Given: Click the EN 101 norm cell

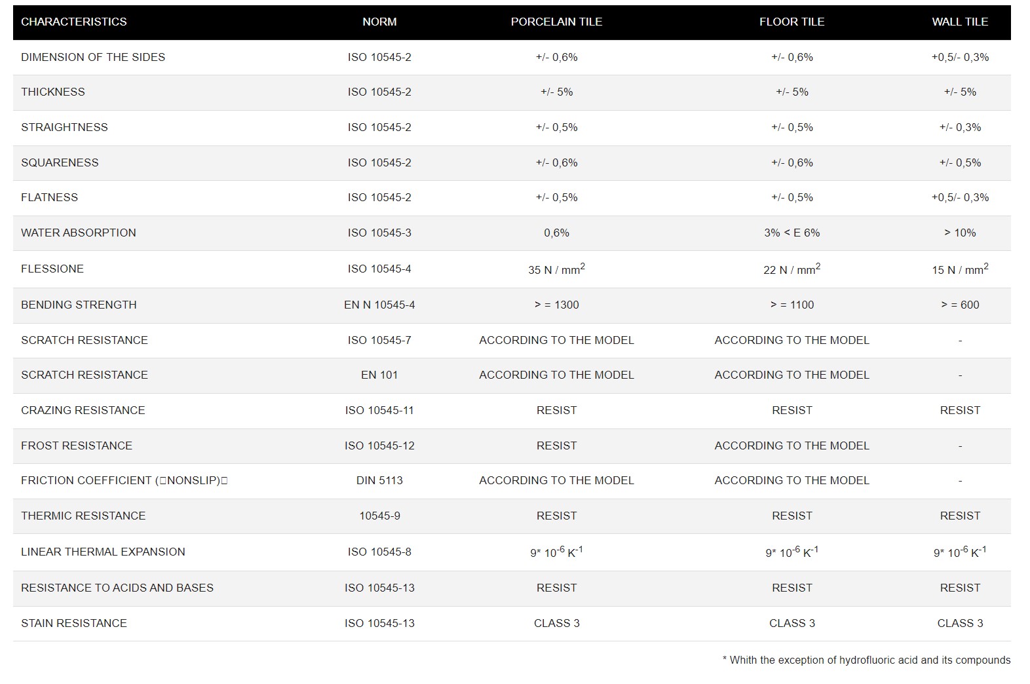Looking at the screenshot, I should (379, 375).
